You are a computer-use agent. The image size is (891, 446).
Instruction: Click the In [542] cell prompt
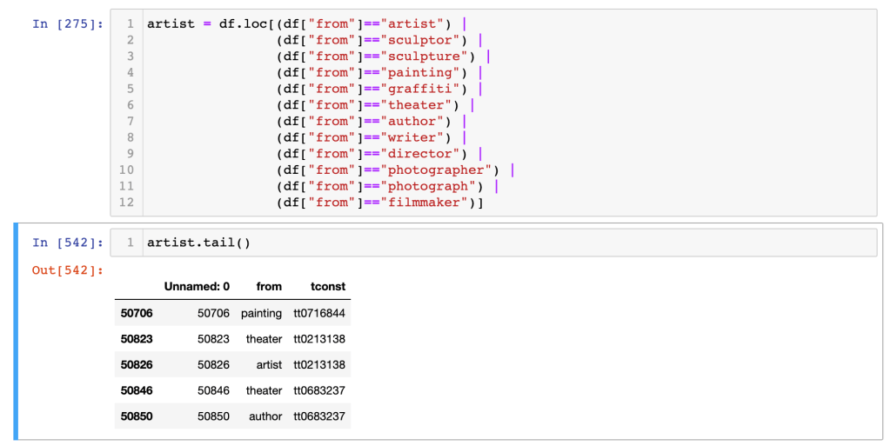(x=67, y=243)
